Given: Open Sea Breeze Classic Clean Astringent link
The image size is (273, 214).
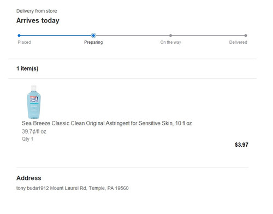Looking at the screenshot, I should click(107, 123).
